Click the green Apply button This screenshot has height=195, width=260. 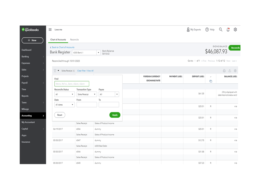[115, 115]
